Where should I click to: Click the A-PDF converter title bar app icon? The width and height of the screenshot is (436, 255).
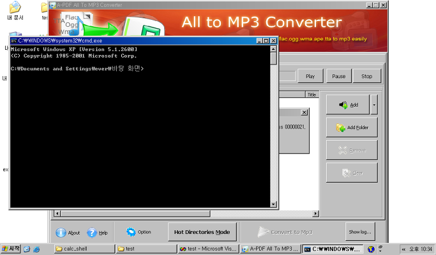[x=52, y=5]
